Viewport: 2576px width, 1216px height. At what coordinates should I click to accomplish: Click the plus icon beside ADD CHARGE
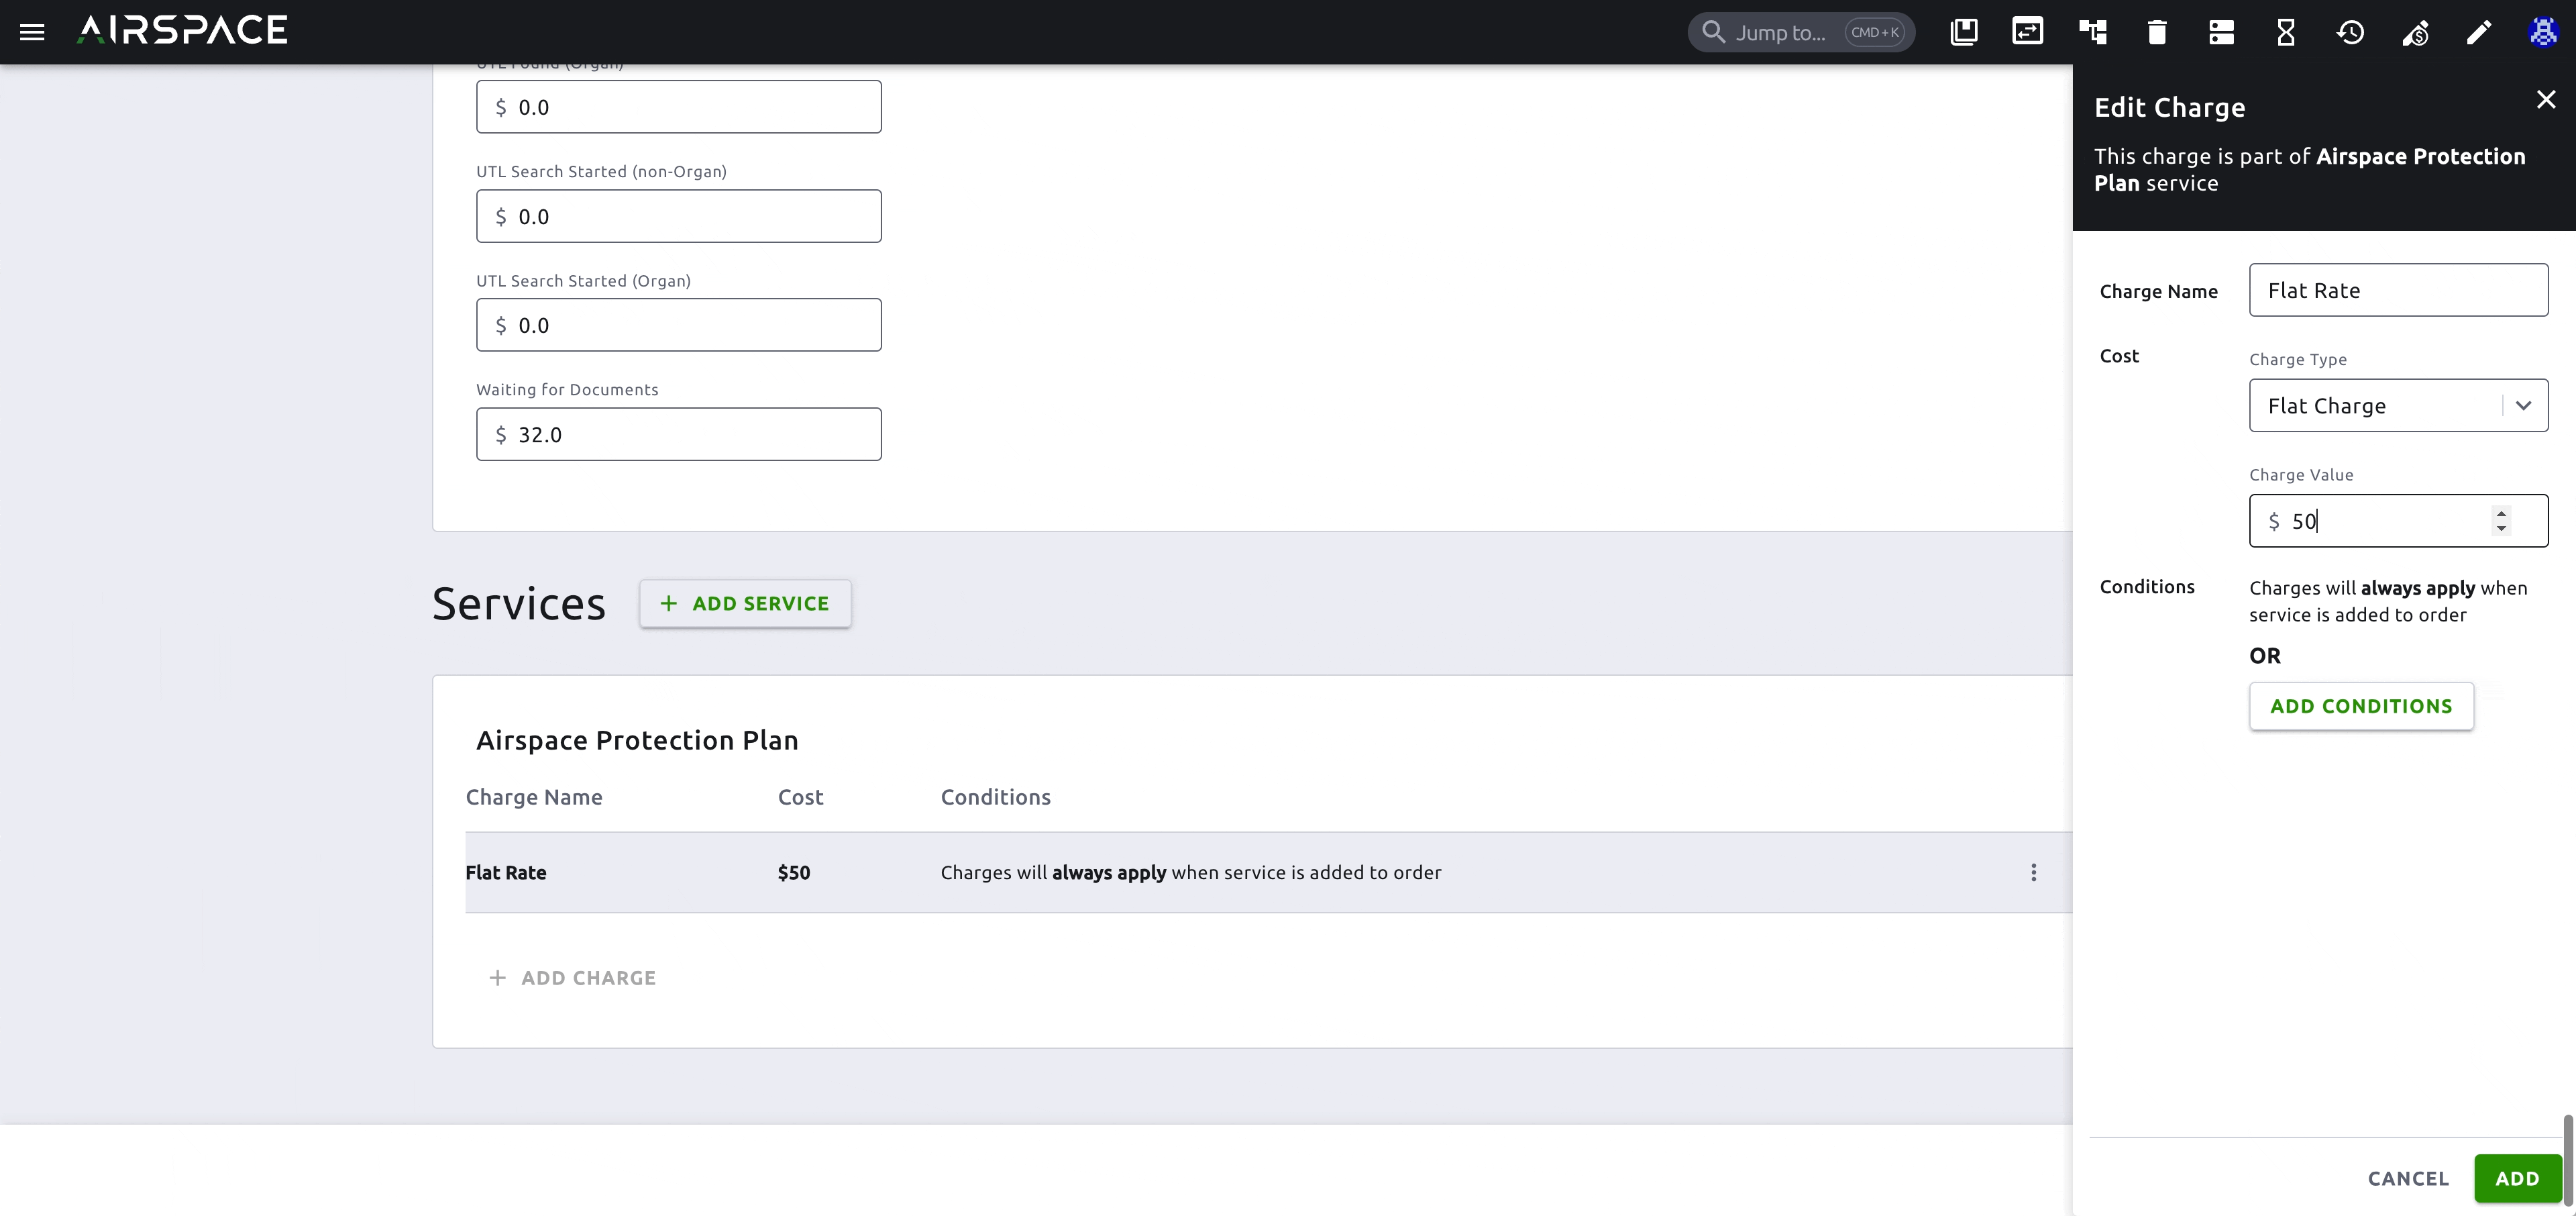tap(497, 977)
